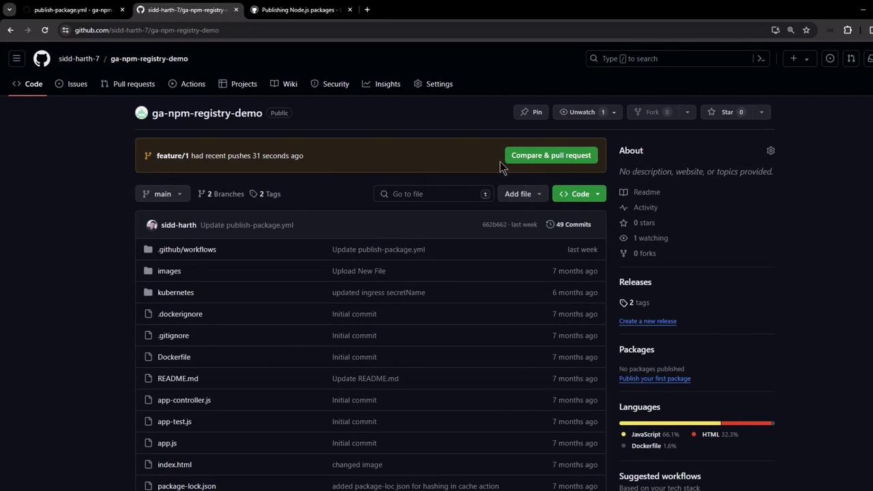Open the feature/1 branch link
Image resolution: width=873 pixels, height=491 pixels.
tap(173, 155)
